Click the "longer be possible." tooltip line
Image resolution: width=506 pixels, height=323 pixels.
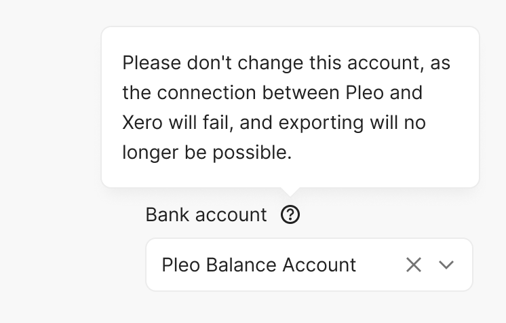207,153
